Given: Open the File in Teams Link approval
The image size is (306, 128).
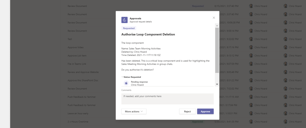Looking at the screenshot, I should pos(76,64).
